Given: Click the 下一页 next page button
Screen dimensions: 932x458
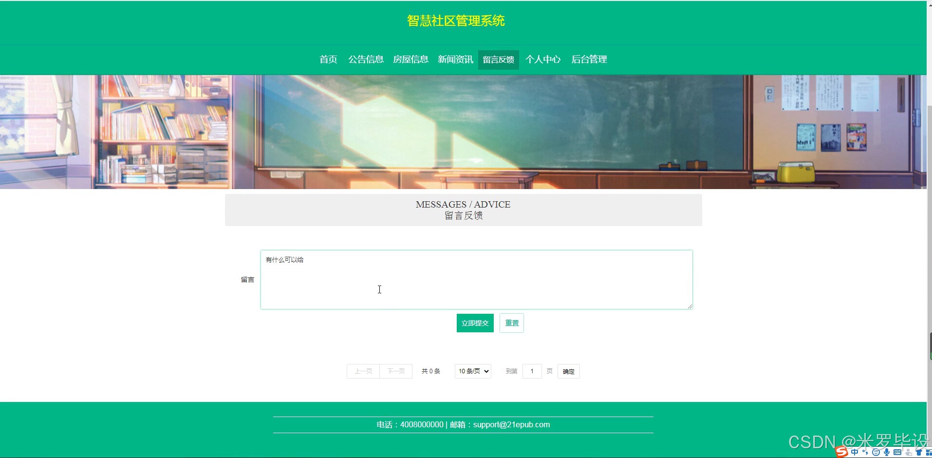Looking at the screenshot, I should pos(396,371).
